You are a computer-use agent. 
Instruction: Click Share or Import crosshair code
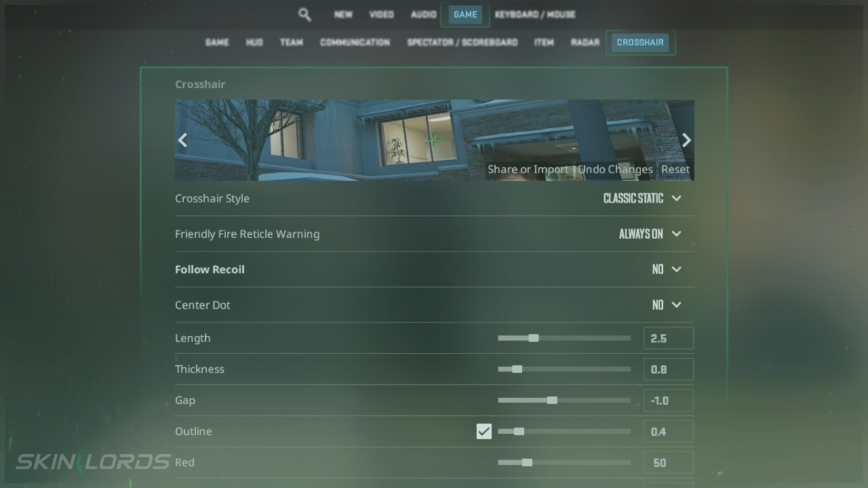coord(528,169)
